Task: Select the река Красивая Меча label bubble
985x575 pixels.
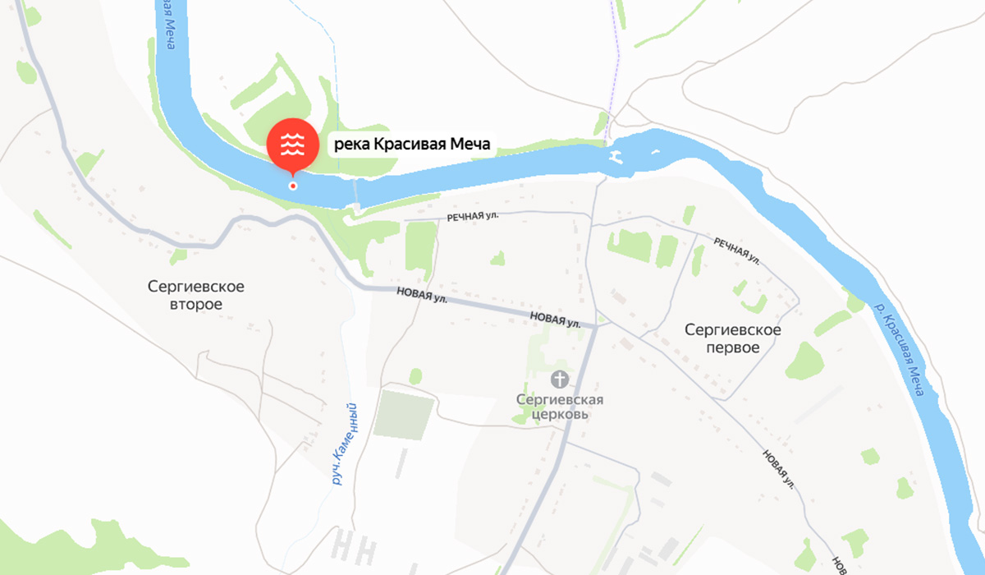Action: [x=412, y=145]
